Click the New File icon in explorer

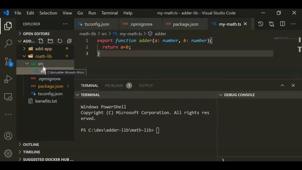tap(41, 41)
